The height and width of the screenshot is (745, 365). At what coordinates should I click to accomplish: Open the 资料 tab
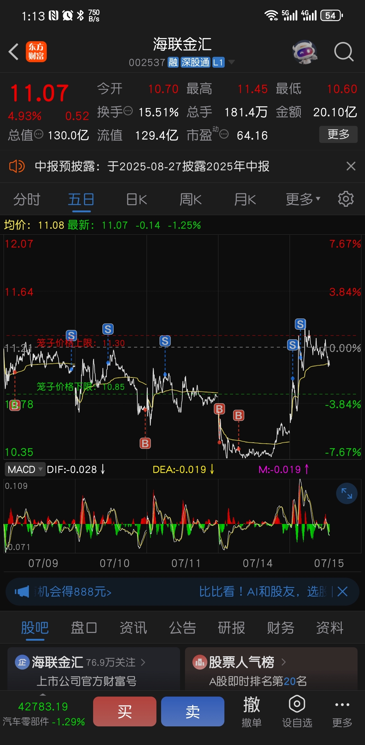pos(330,628)
